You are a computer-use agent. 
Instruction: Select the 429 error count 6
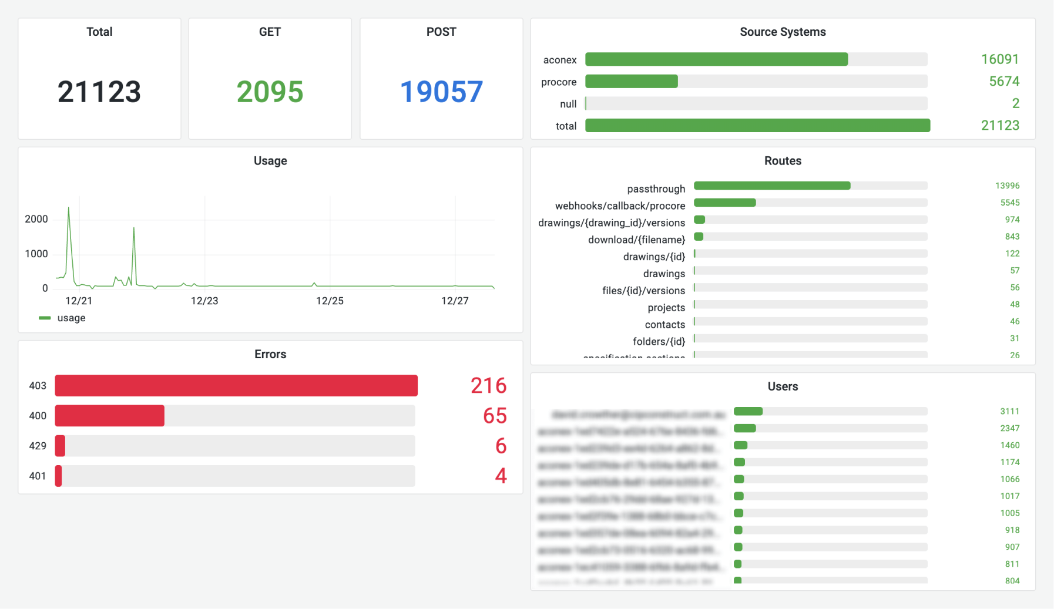(x=501, y=446)
